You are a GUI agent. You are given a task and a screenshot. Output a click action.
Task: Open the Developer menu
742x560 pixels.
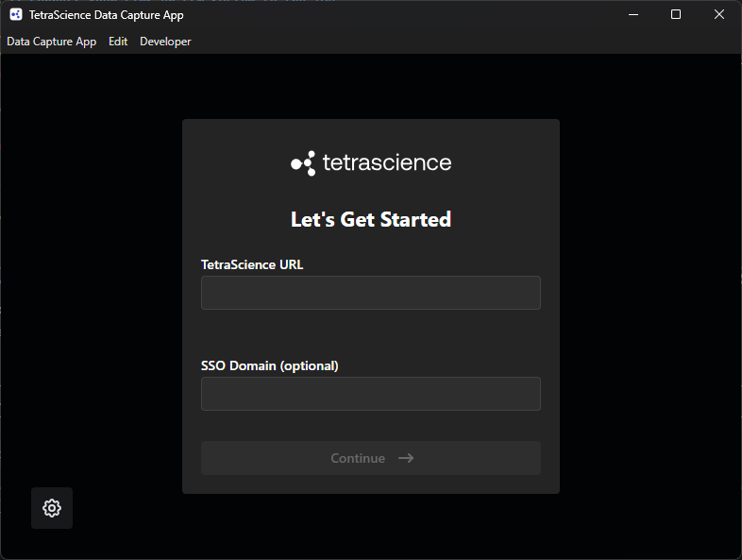(165, 42)
